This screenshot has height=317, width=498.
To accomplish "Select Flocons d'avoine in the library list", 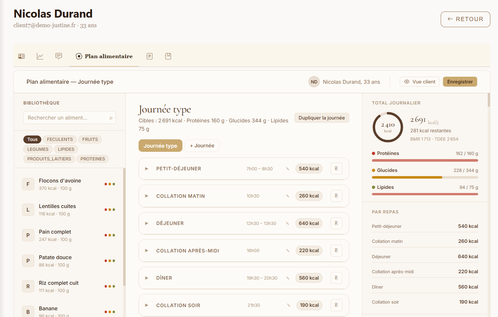I will 69,184.
